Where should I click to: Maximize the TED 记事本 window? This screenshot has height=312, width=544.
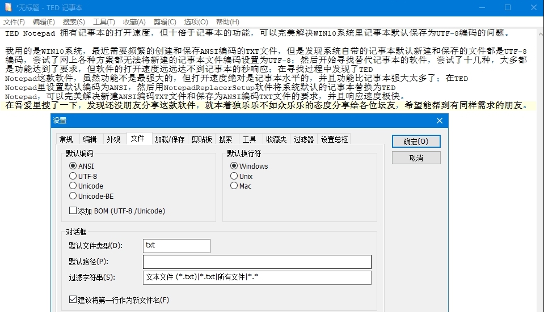click(x=508, y=7)
